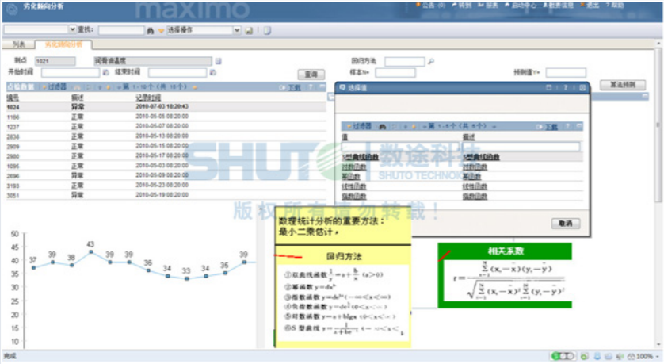This screenshot has width=664, height=364.
Task: Select row 3051 in the 点检数据 table
Action: pyautogui.click(x=166, y=195)
